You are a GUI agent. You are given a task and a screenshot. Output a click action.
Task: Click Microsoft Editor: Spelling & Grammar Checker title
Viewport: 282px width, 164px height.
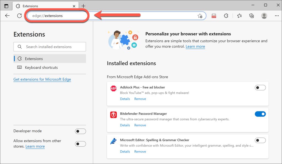[x=155, y=140]
